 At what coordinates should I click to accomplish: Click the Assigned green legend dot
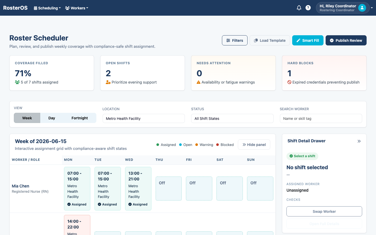tap(158, 145)
